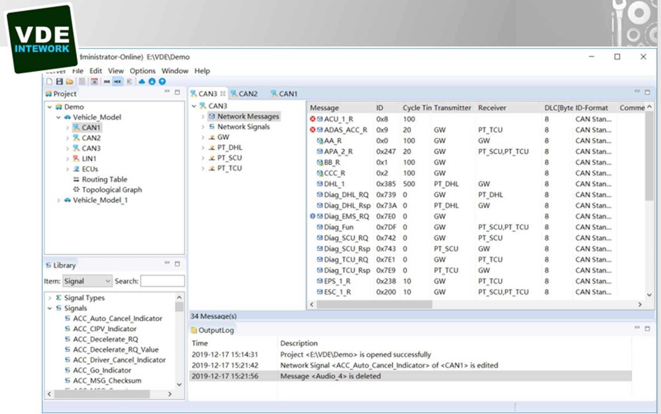Click the open folder toolbar icon
661x414 pixels.
click(70, 81)
